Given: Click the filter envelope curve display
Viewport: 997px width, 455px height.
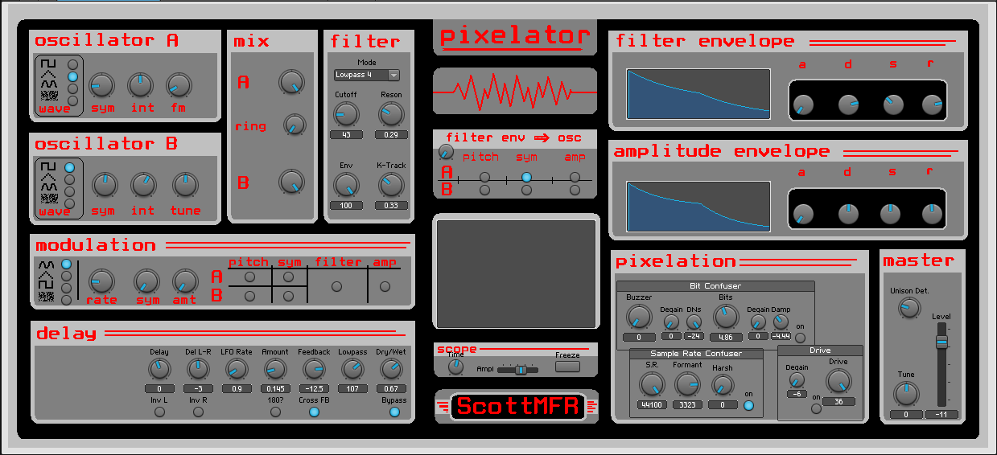Looking at the screenshot, I should (x=698, y=94).
